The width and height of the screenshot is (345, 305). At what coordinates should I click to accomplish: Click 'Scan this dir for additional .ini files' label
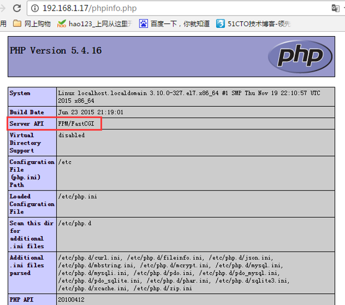pos(32,234)
